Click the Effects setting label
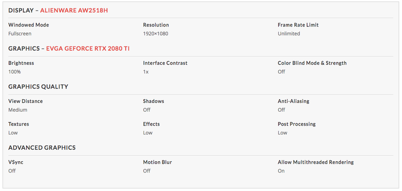This screenshot has width=402, height=191. pos(151,124)
